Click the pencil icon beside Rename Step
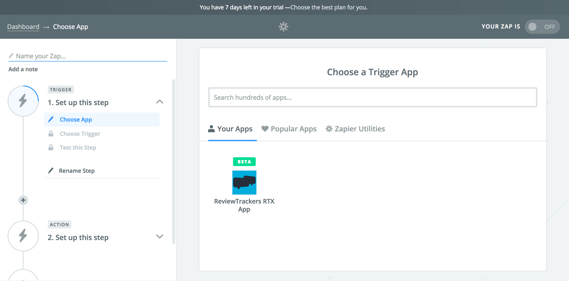Image resolution: width=569 pixels, height=281 pixels. pyautogui.click(x=51, y=171)
